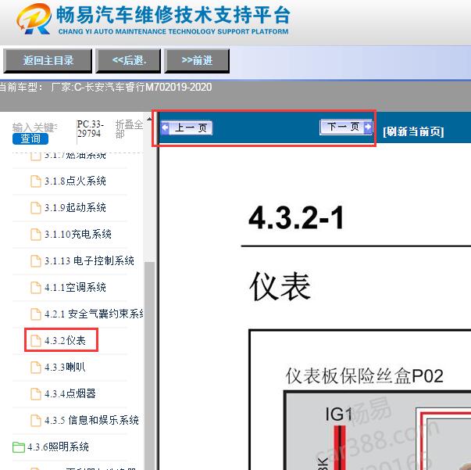Click the 折叠全部 collapse-all link
The width and height of the screenshot is (471, 470).
[x=129, y=129]
